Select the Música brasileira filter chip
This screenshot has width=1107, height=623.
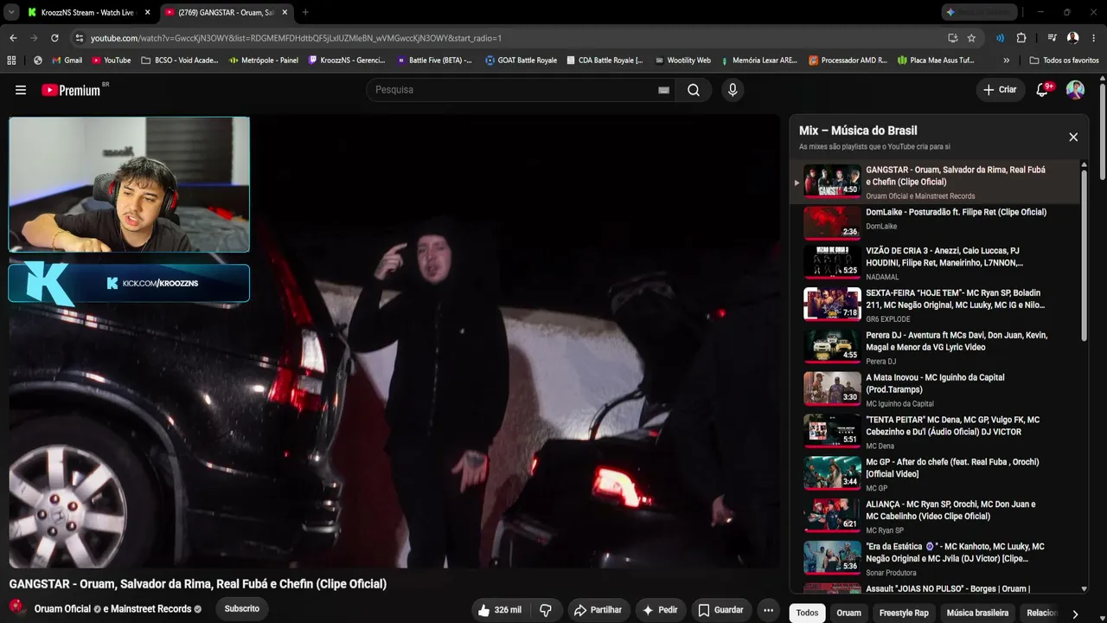(977, 613)
